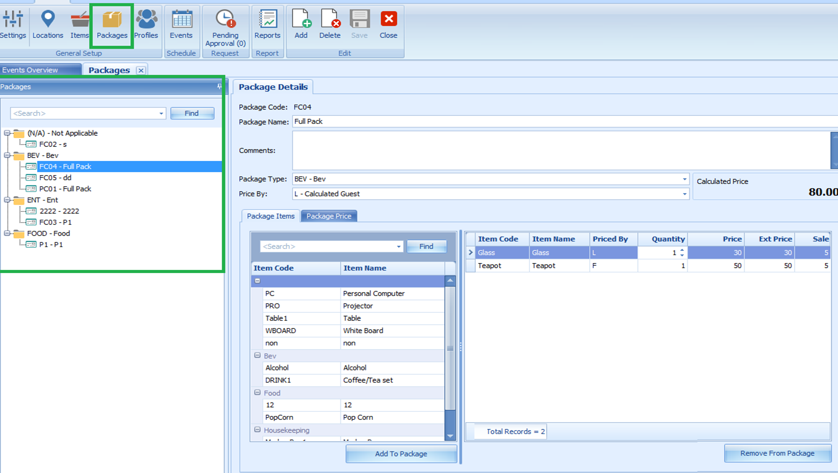Screen dimensions: 838x473
Task: Delete the selected package via Delete icon
Action: tap(330, 25)
